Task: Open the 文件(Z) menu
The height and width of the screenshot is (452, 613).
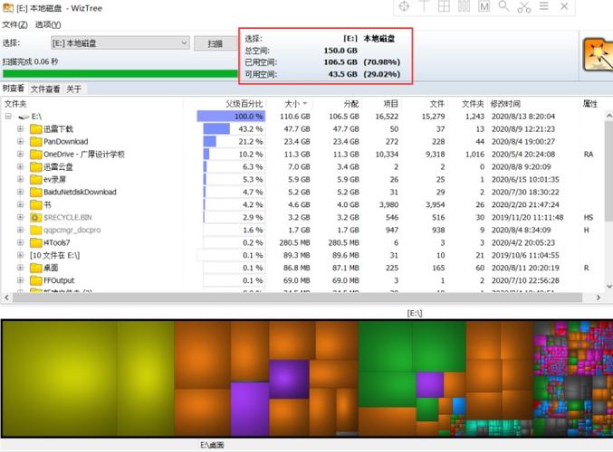Action: click(14, 24)
